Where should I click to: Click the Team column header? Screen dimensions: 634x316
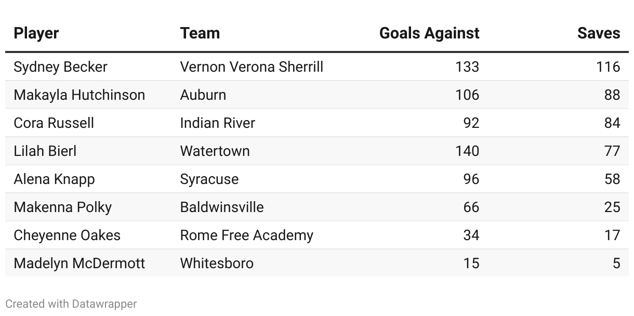pyautogui.click(x=200, y=33)
